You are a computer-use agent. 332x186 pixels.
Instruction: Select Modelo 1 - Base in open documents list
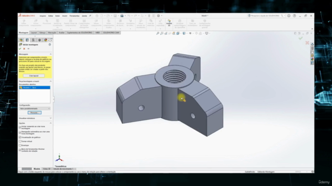[35, 87]
